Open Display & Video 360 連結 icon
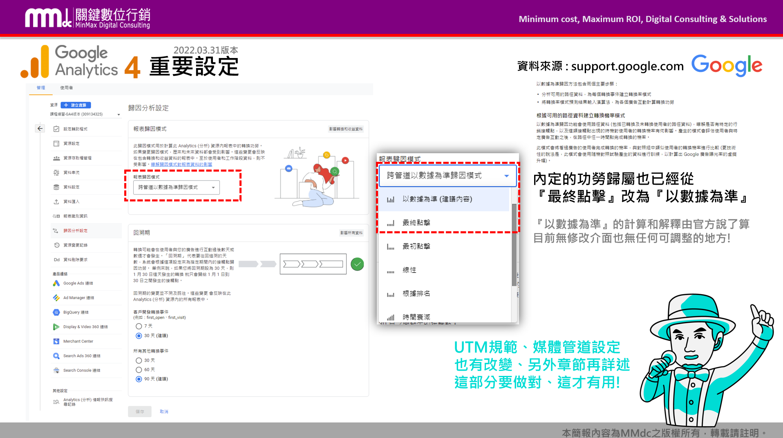 (56, 327)
